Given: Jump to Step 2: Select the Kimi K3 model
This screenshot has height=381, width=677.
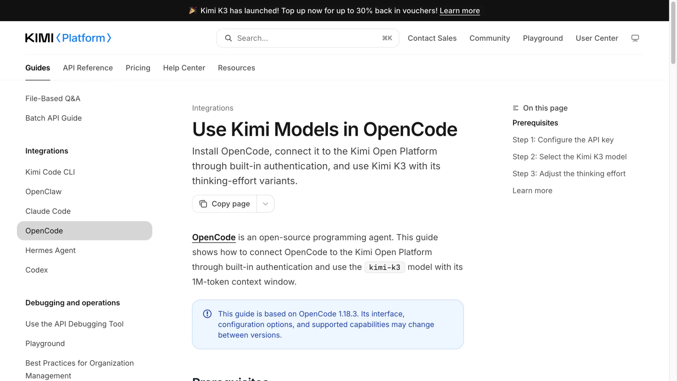Looking at the screenshot, I should coord(569,157).
